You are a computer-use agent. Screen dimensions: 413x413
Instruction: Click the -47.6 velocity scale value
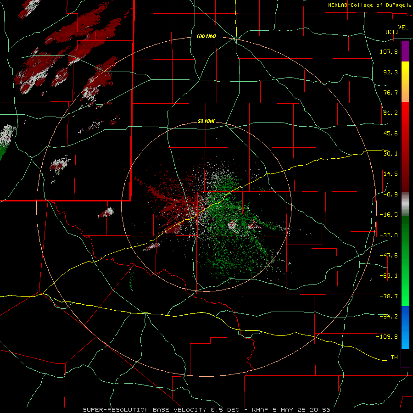(x=389, y=256)
